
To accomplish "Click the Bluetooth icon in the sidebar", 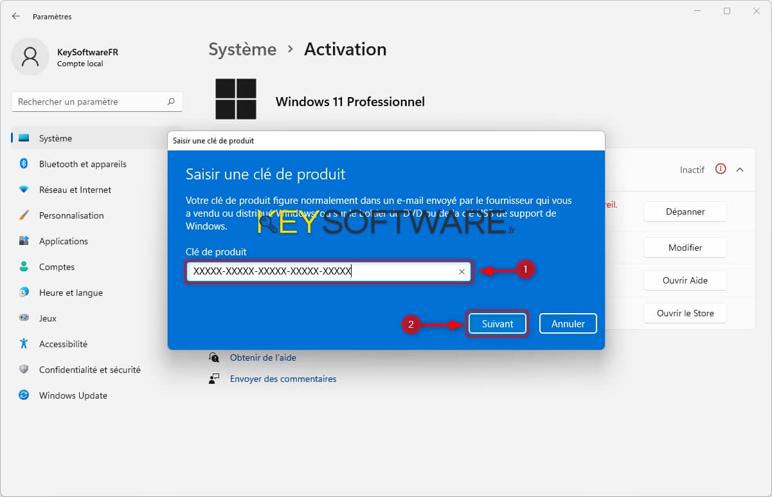I will 24,164.
